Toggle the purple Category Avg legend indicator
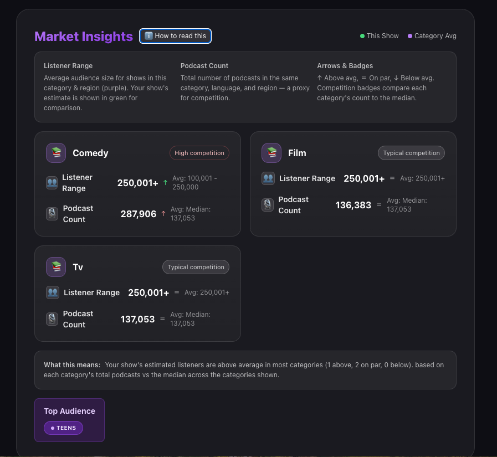This screenshot has height=457, width=497. [x=411, y=35]
